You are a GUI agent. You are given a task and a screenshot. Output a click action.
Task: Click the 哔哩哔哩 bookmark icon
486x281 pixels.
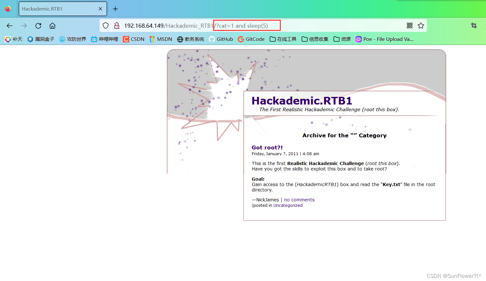tap(93, 39)
